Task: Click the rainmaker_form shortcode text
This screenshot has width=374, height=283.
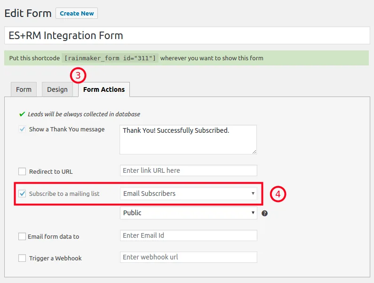Action: click(x=110, y=58)
